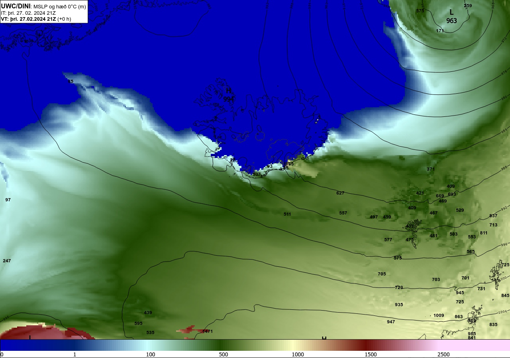The height and width of the screenshot is (358, 510).
Task: Click the map value 557
Action: (x=343, y=213)
